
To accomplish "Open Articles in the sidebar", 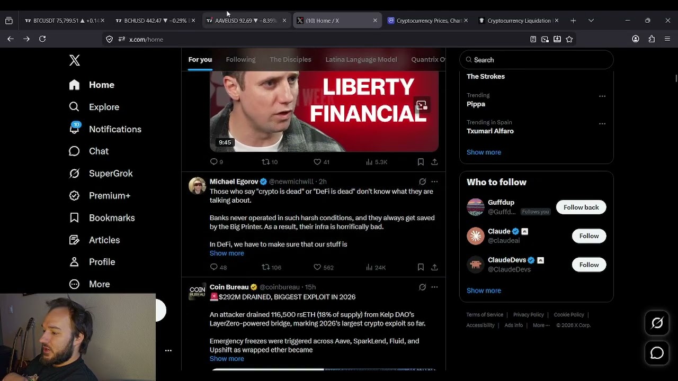I will pyautogui.click(x=94, y=240).
